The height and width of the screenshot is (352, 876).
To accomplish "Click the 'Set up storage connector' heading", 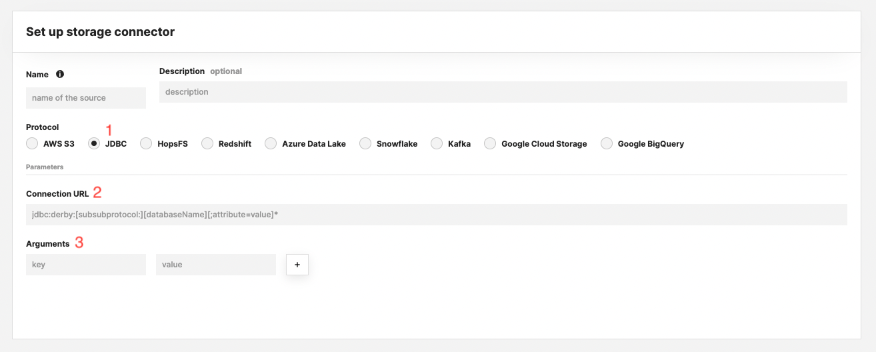I will coord(100,31).
